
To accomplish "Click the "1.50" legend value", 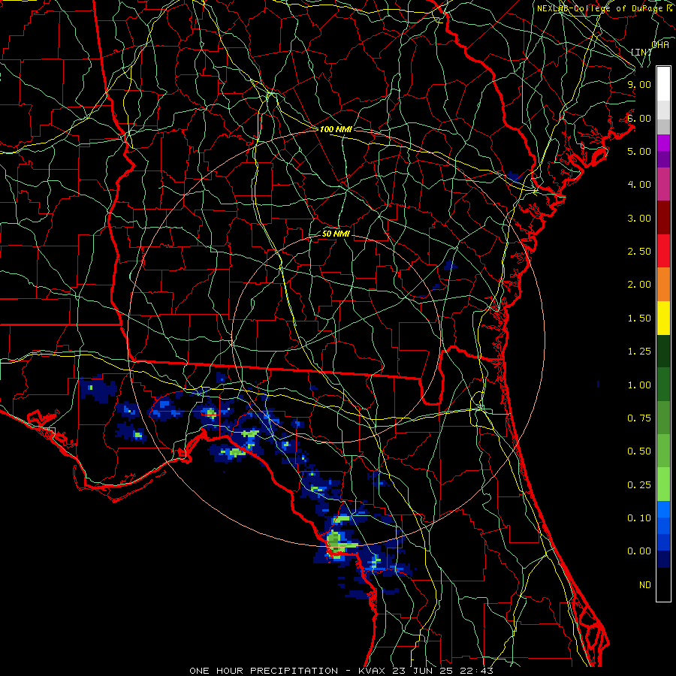I will pyautogui.click(x=639, y=318).
